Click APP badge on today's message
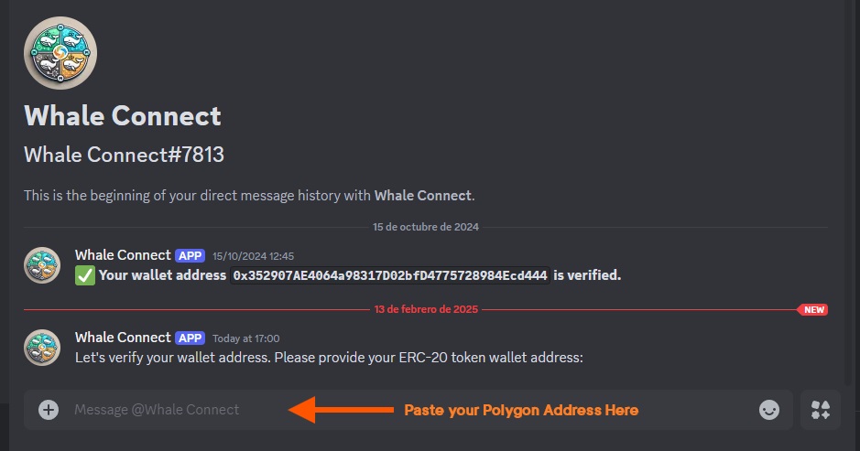The height and width of the screenshot is (451, 860). (x=190, y=338)
